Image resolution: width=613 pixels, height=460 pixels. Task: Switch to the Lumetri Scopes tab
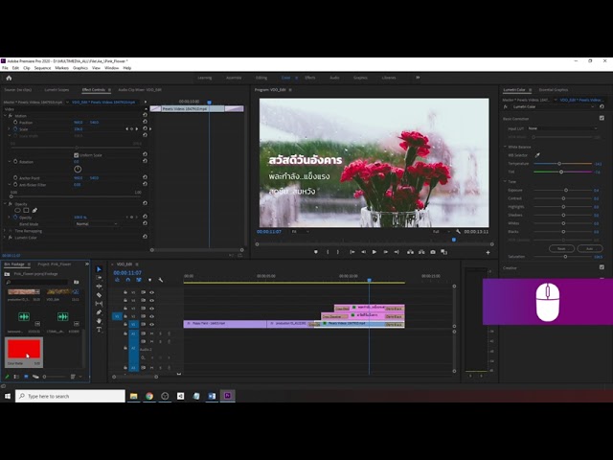(x=57, y=90)
